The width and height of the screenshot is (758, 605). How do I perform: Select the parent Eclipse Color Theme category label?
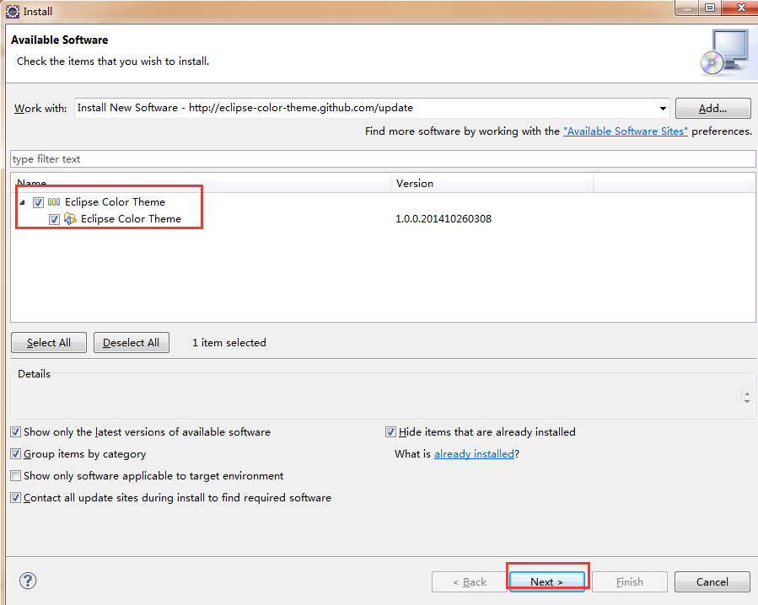tap(115, 202)
